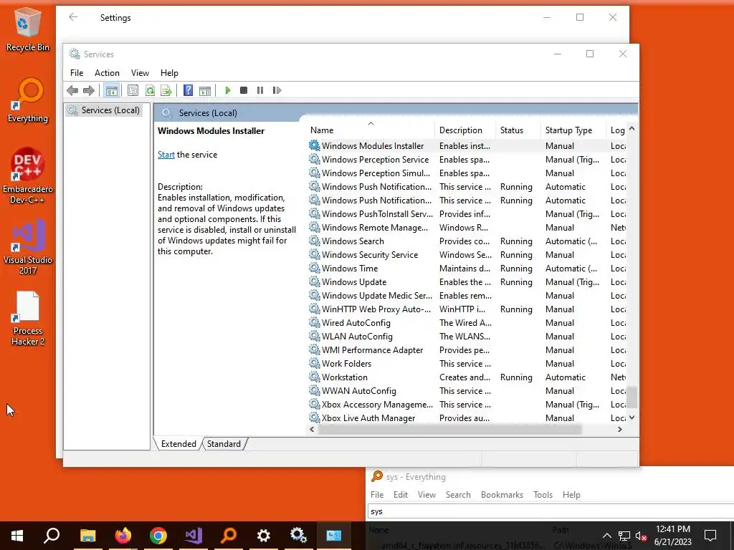
Task: Select the Work Folders service
Action: coord(467,363)
